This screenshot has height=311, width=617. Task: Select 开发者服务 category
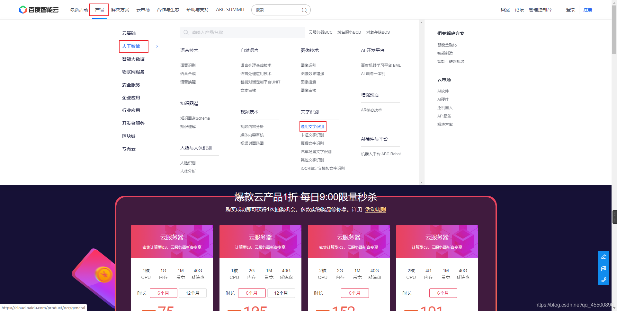pos(133,123)
